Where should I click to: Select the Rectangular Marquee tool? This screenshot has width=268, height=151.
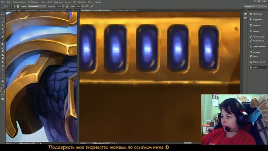3,18
